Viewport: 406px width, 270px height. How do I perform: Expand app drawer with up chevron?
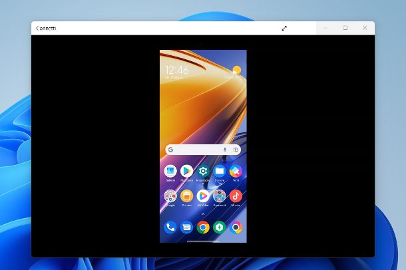point(203,214)
